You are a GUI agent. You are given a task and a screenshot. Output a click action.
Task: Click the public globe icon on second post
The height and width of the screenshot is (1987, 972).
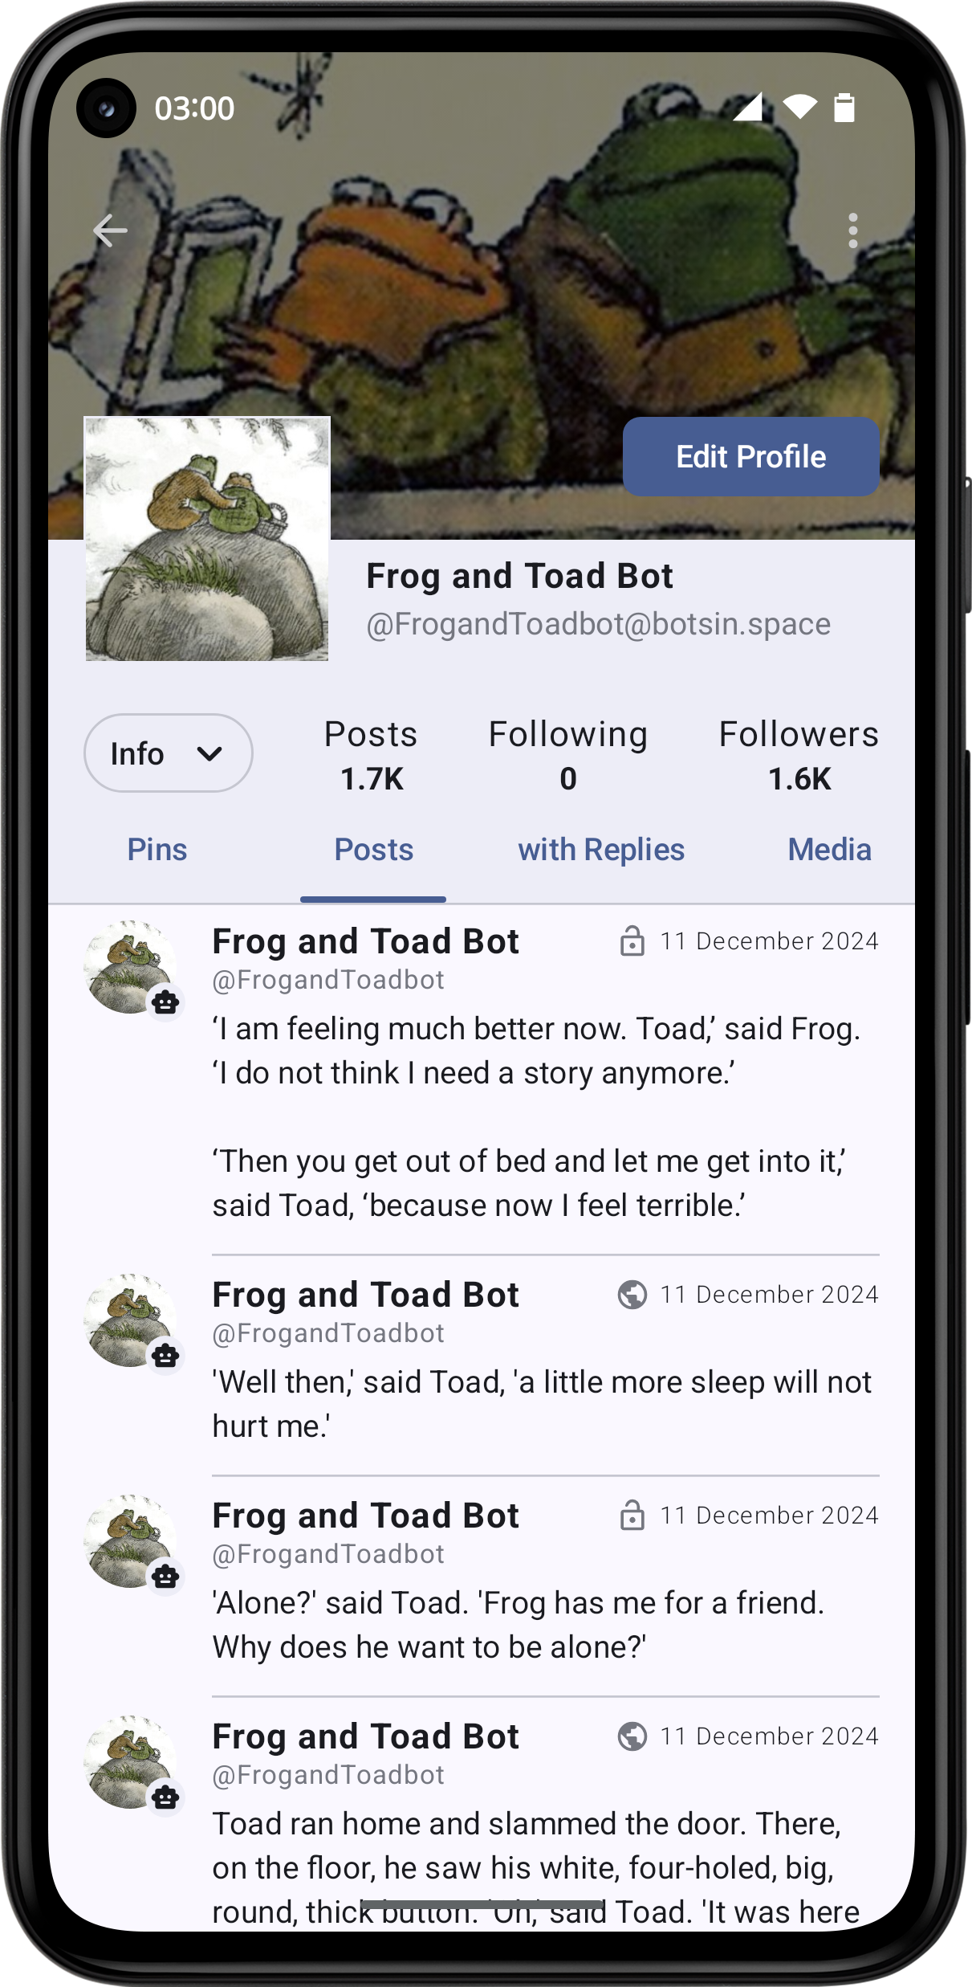[632, 1295]
